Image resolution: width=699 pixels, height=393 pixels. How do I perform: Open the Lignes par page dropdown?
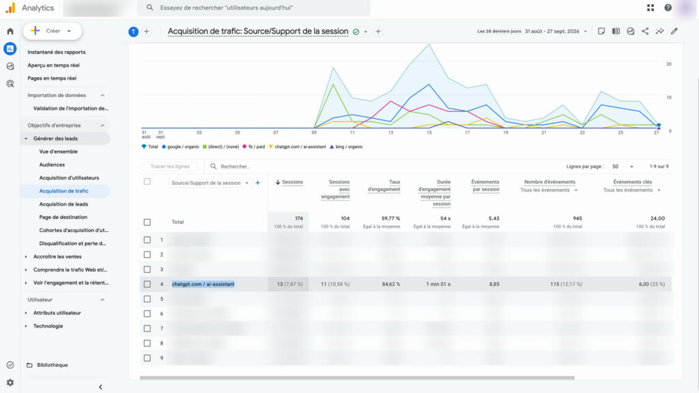(x=623, y=166)
